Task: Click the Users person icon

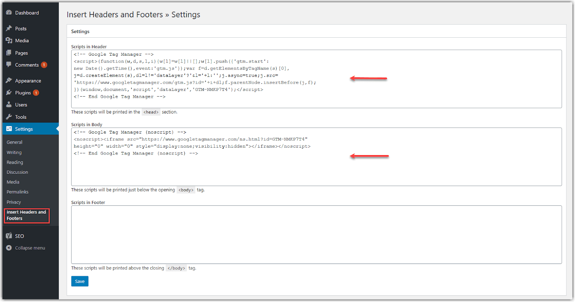Action: (9, 105)
